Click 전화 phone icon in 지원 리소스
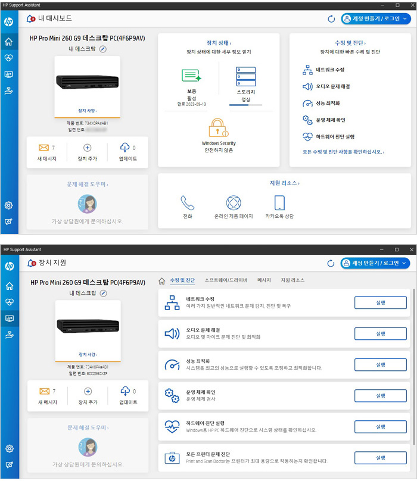Screen dimensions: 417x481 point(188,203)
